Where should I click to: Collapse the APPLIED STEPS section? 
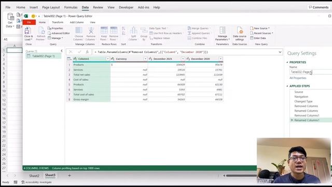pos(287,86)
